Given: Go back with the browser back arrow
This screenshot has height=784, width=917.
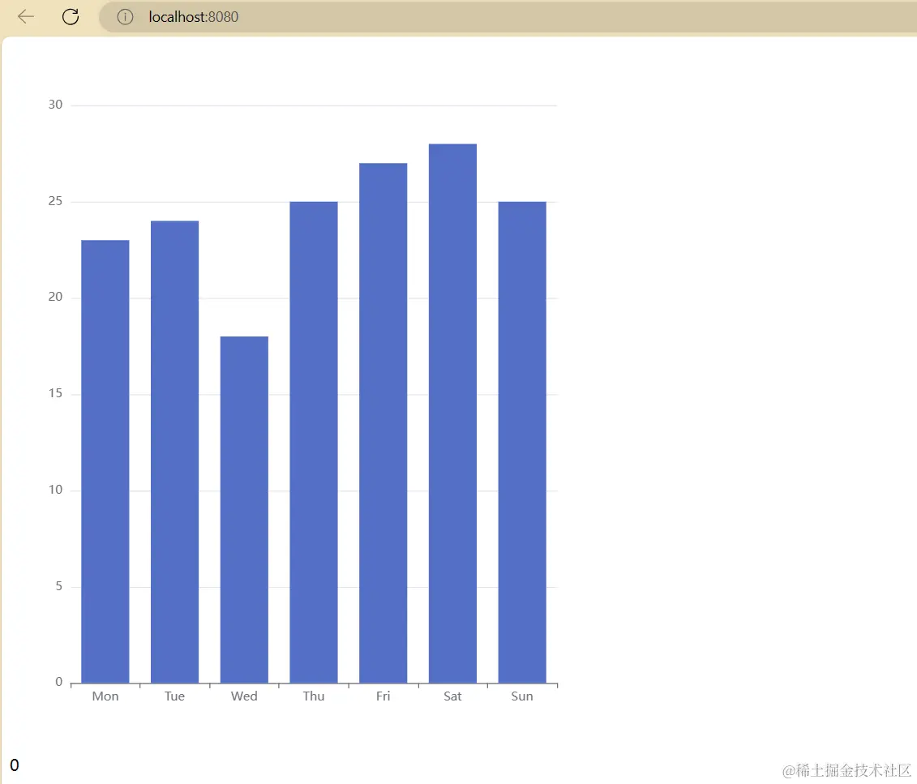Looking at the screenshot, I should (x=26, y=16).
